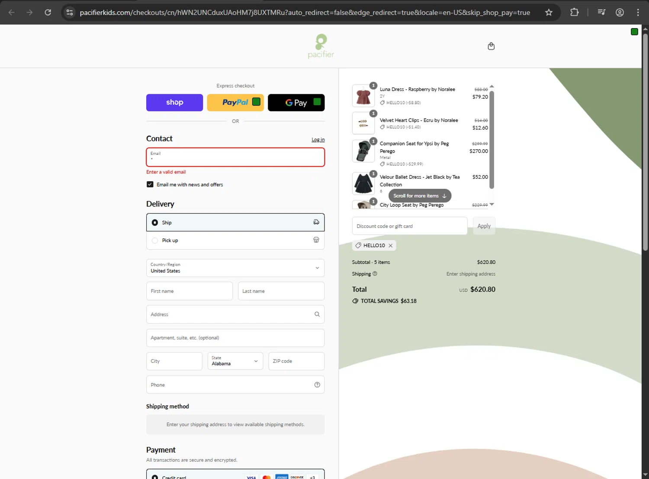Open the State dropdown showing Alabama
This screenshot has width=649, height=479.
(235, 361)
